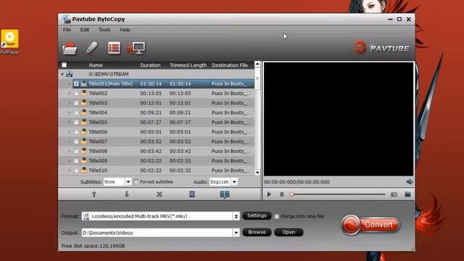Expand the Title001(Main Title) row
The width and height of the screenshot is (464, 261).
[x=70, y=84]
